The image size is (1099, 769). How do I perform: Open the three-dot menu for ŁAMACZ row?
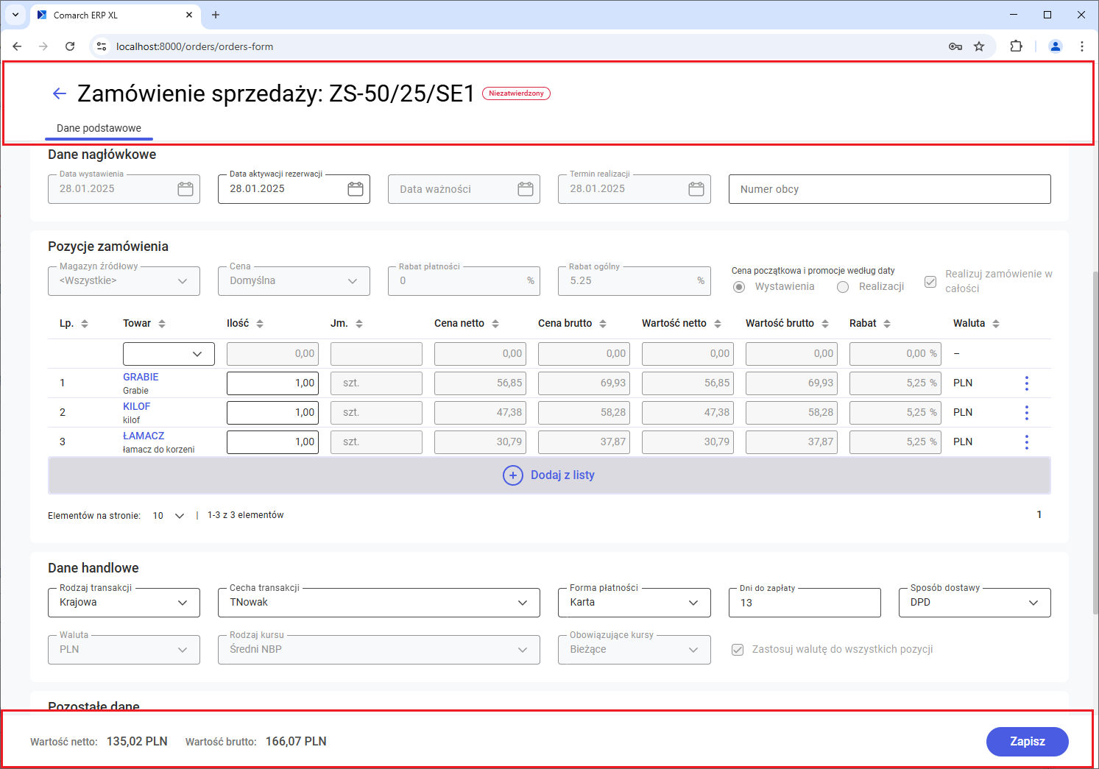click(1026, 442)
